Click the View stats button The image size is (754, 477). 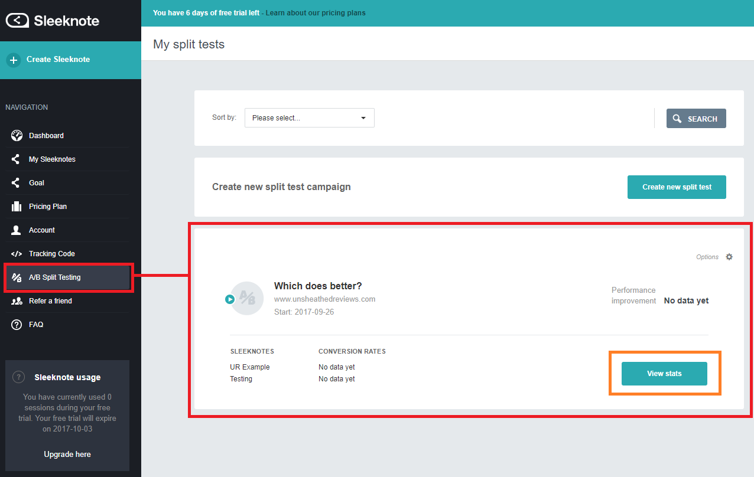pos(664,374)
